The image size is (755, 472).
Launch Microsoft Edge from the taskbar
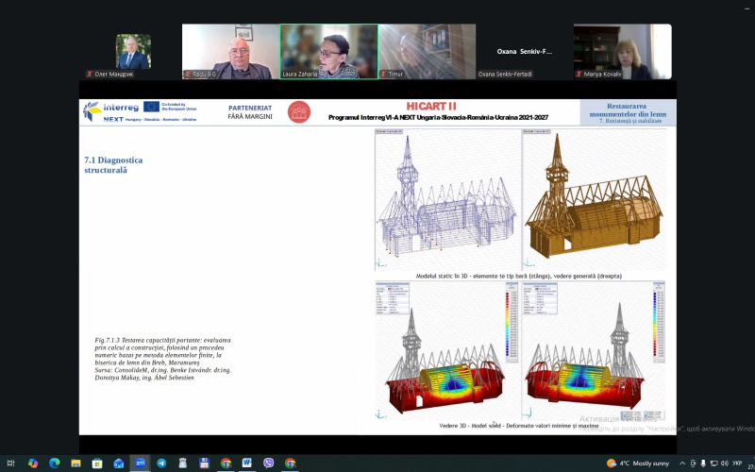click(x=54, y=463)
